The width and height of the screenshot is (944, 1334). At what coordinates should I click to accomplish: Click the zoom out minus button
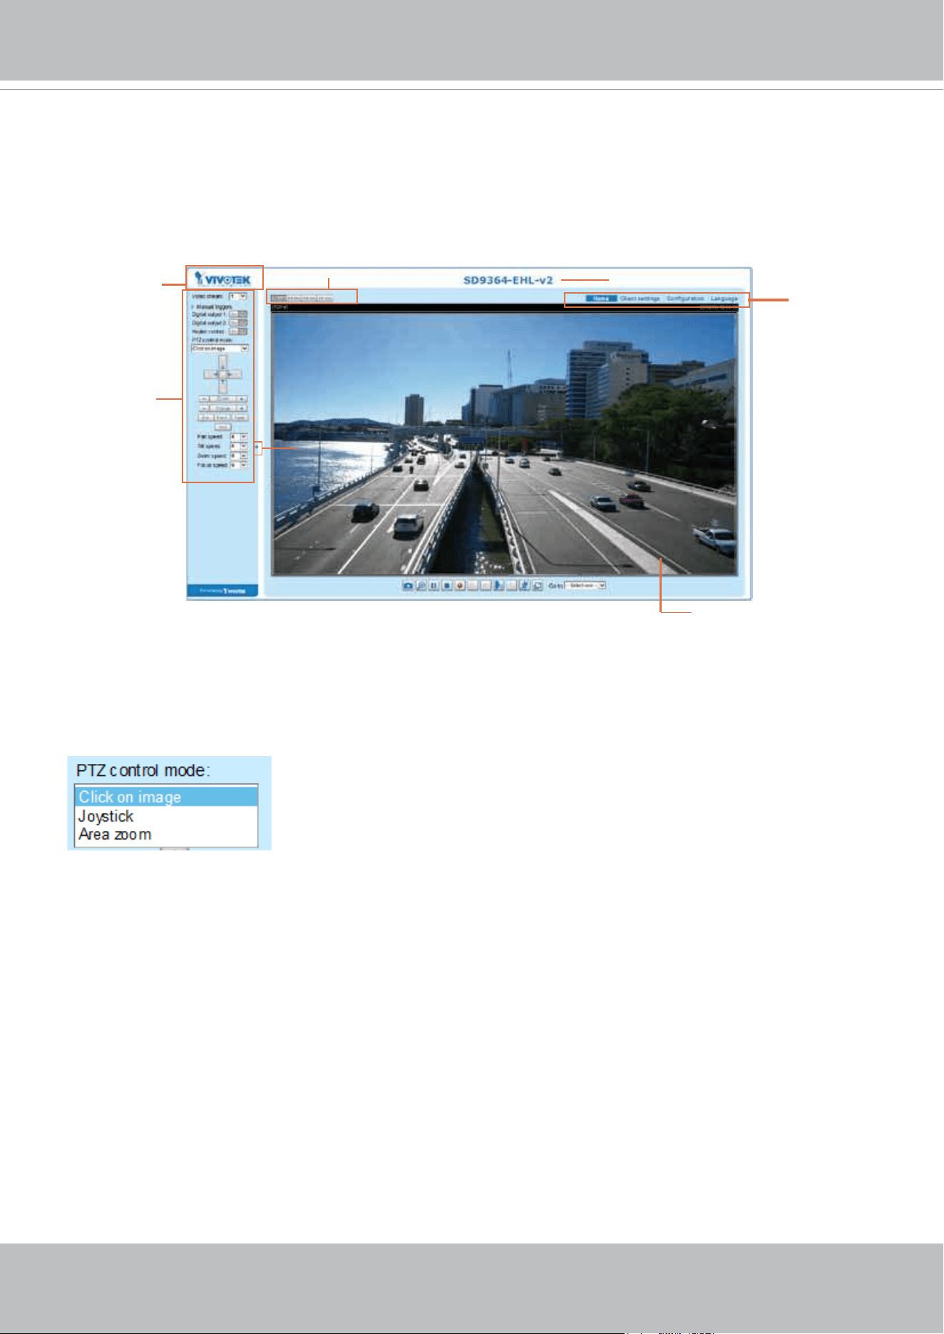point(204,399)
